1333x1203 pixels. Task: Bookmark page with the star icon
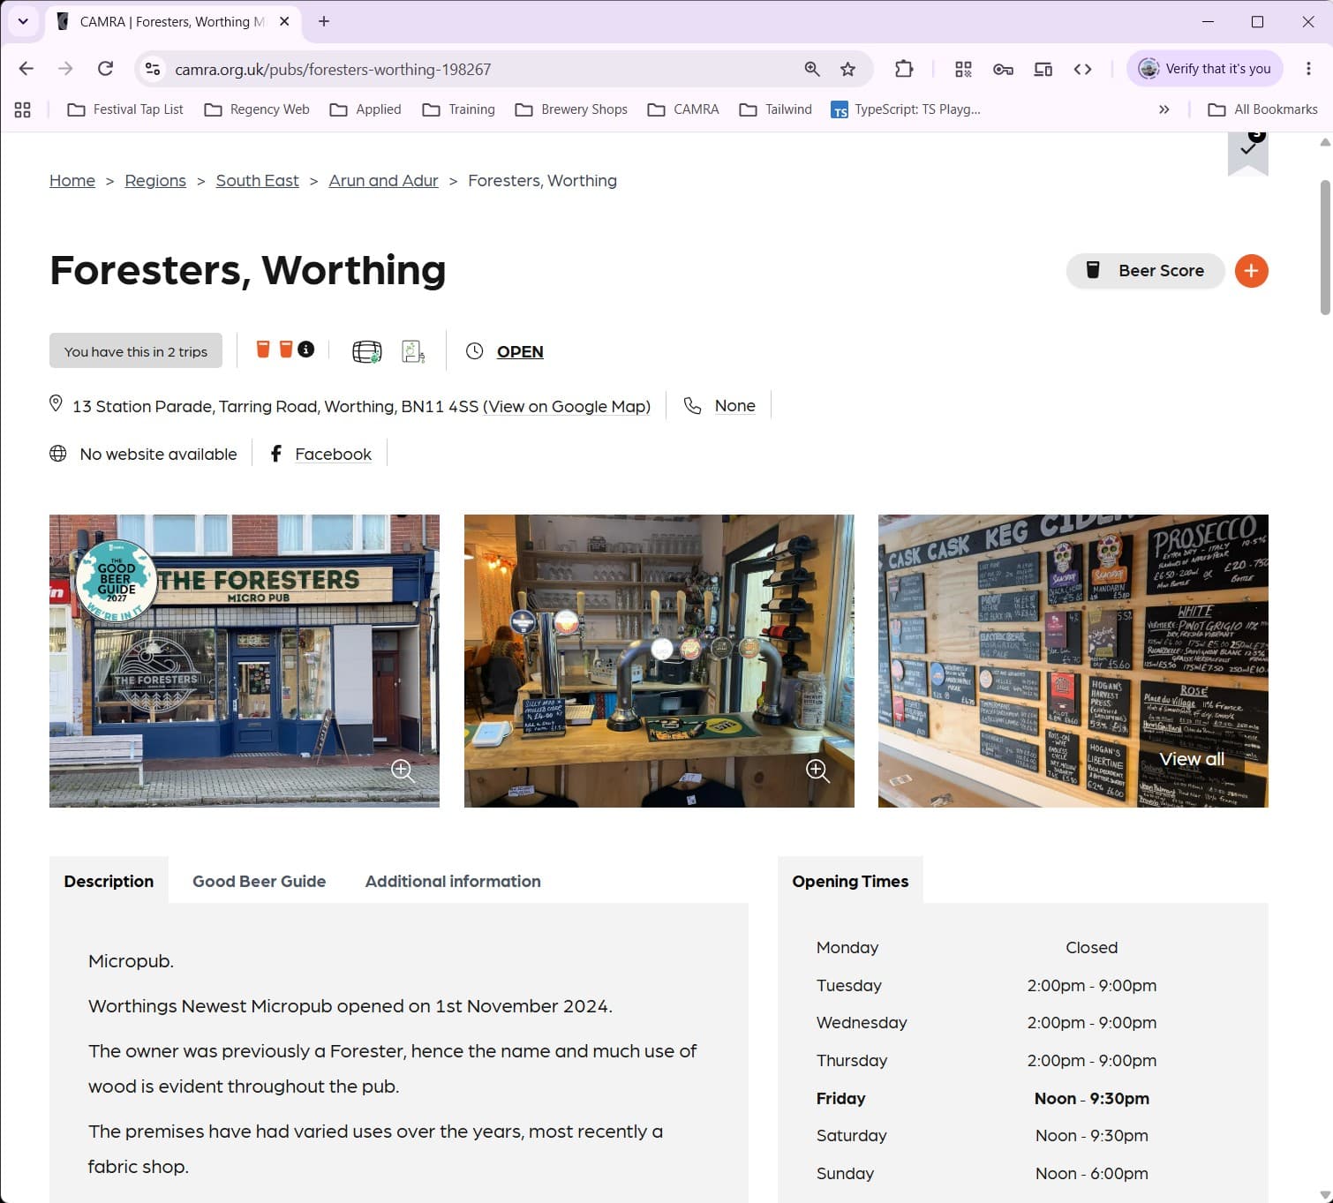847,69
